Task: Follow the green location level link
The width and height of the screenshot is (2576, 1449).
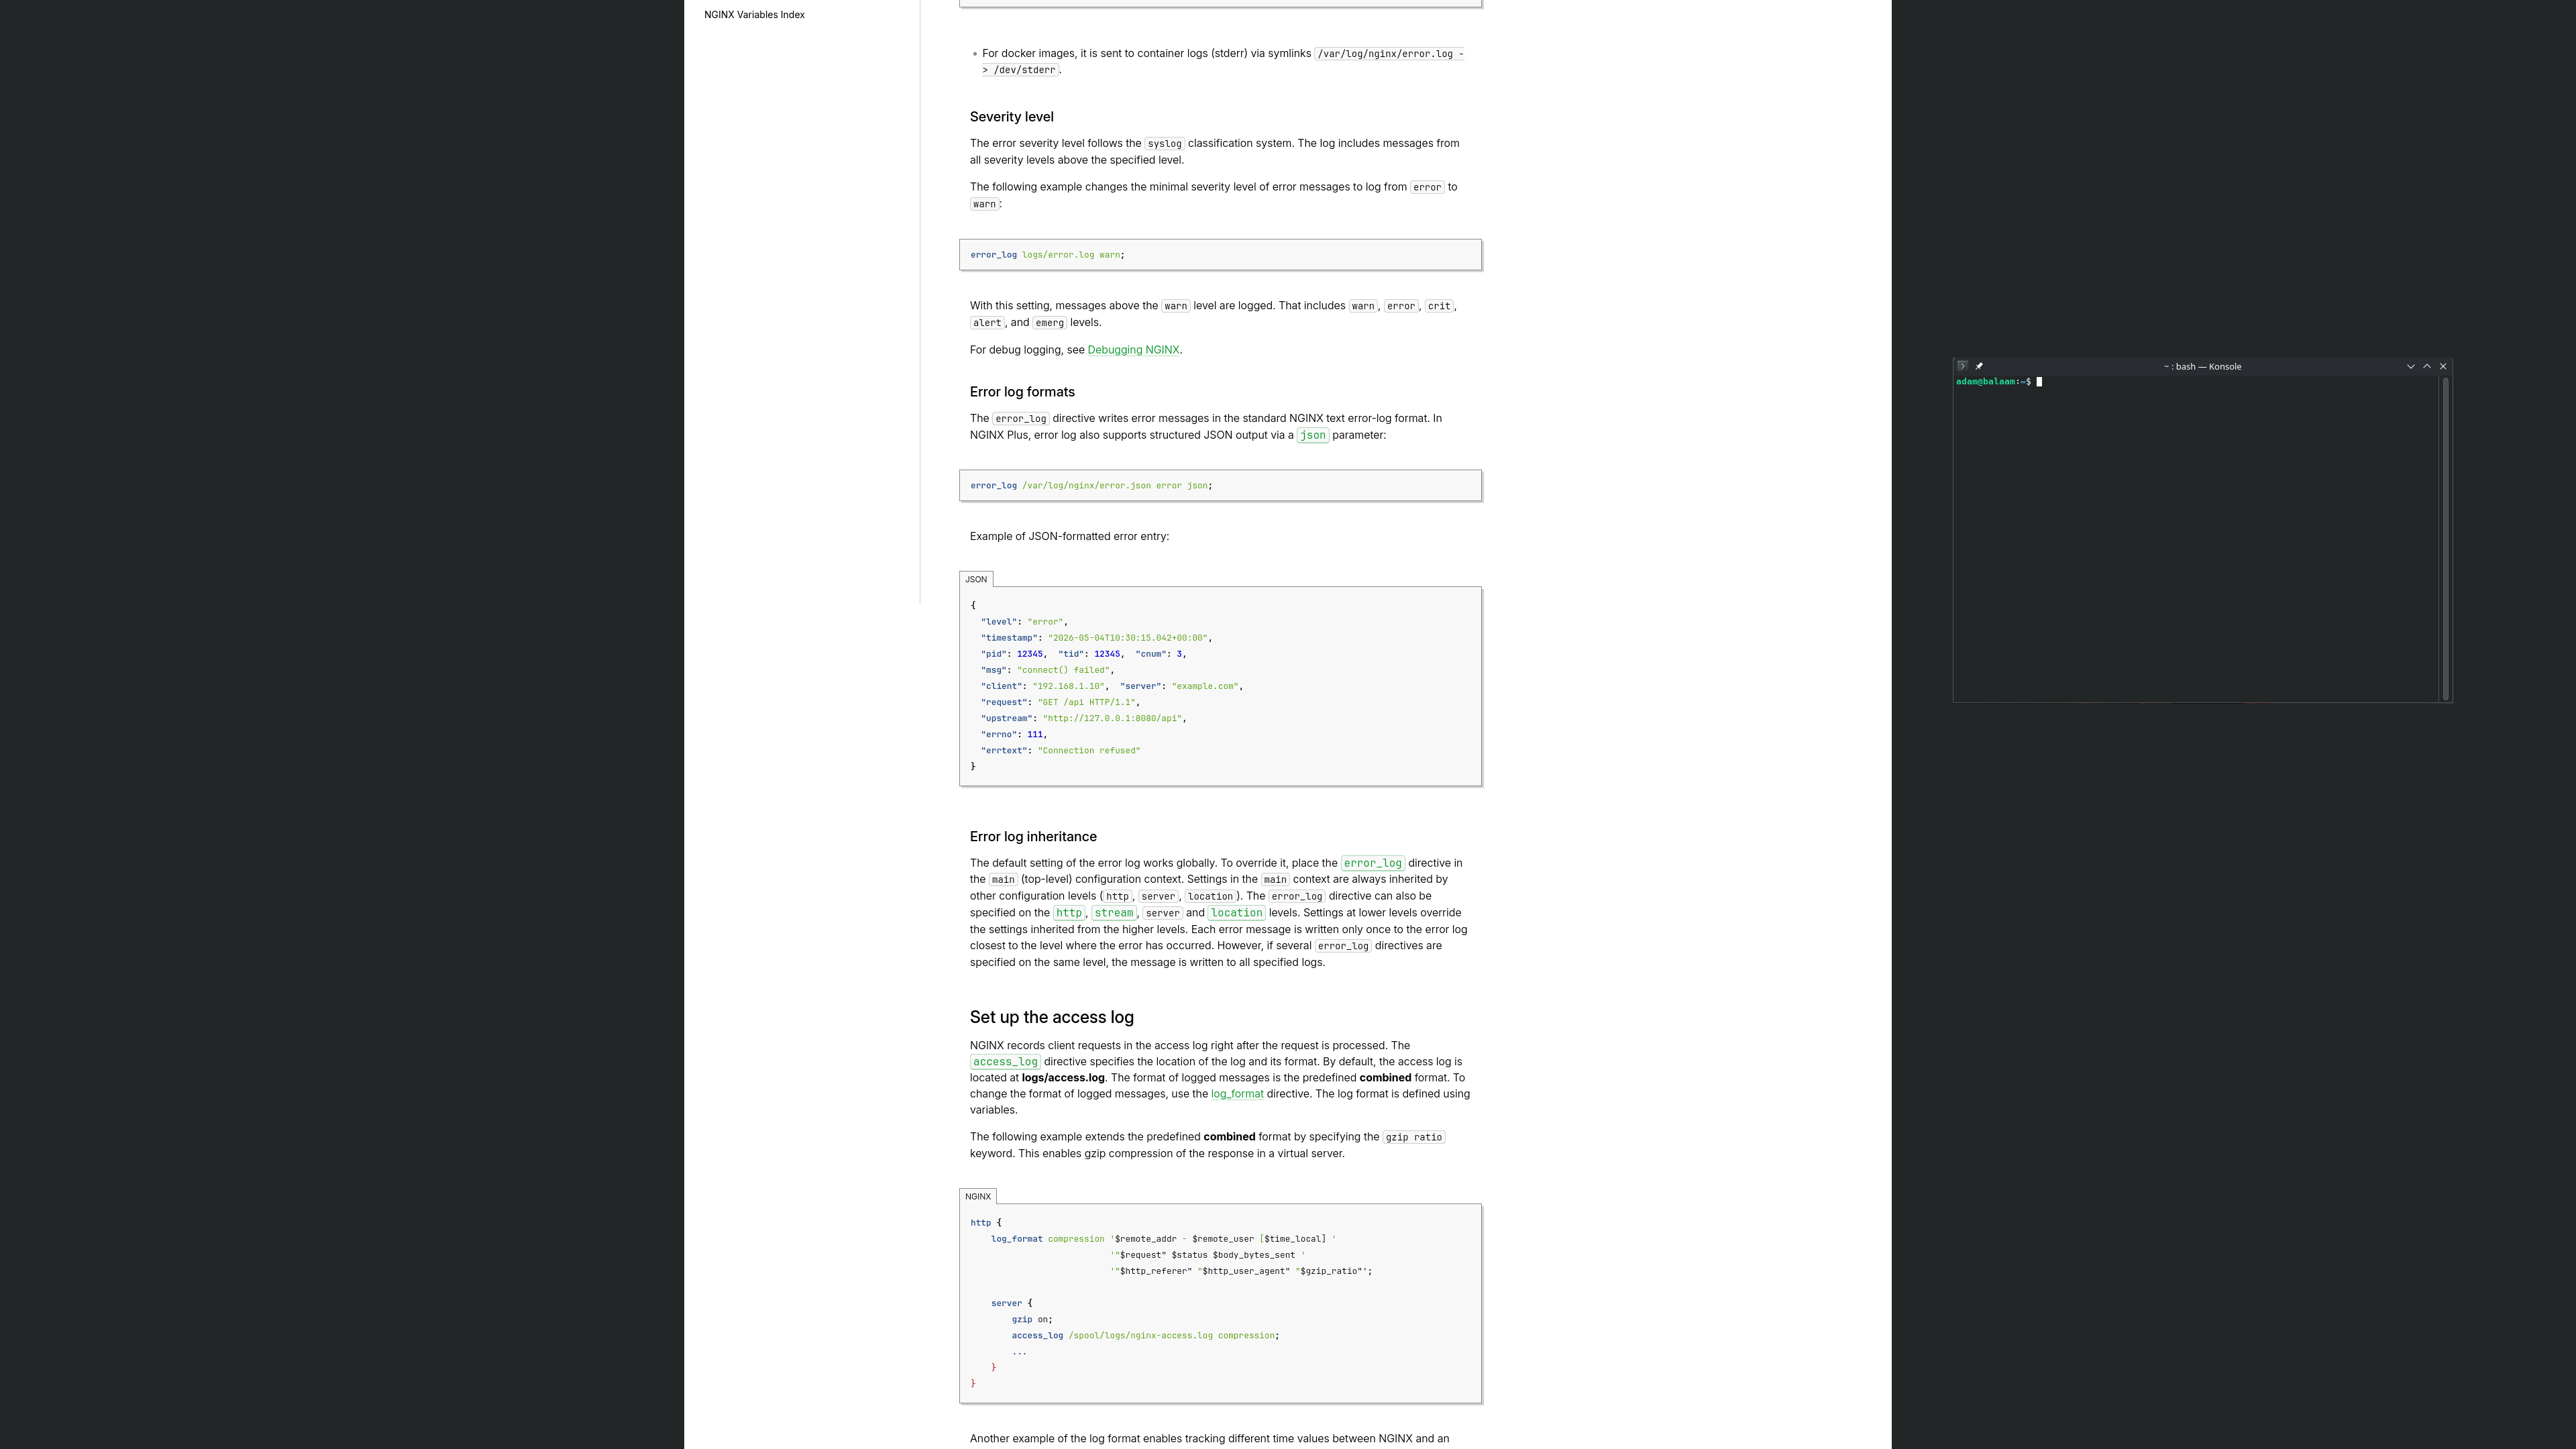Action: tap(1236, 913)
